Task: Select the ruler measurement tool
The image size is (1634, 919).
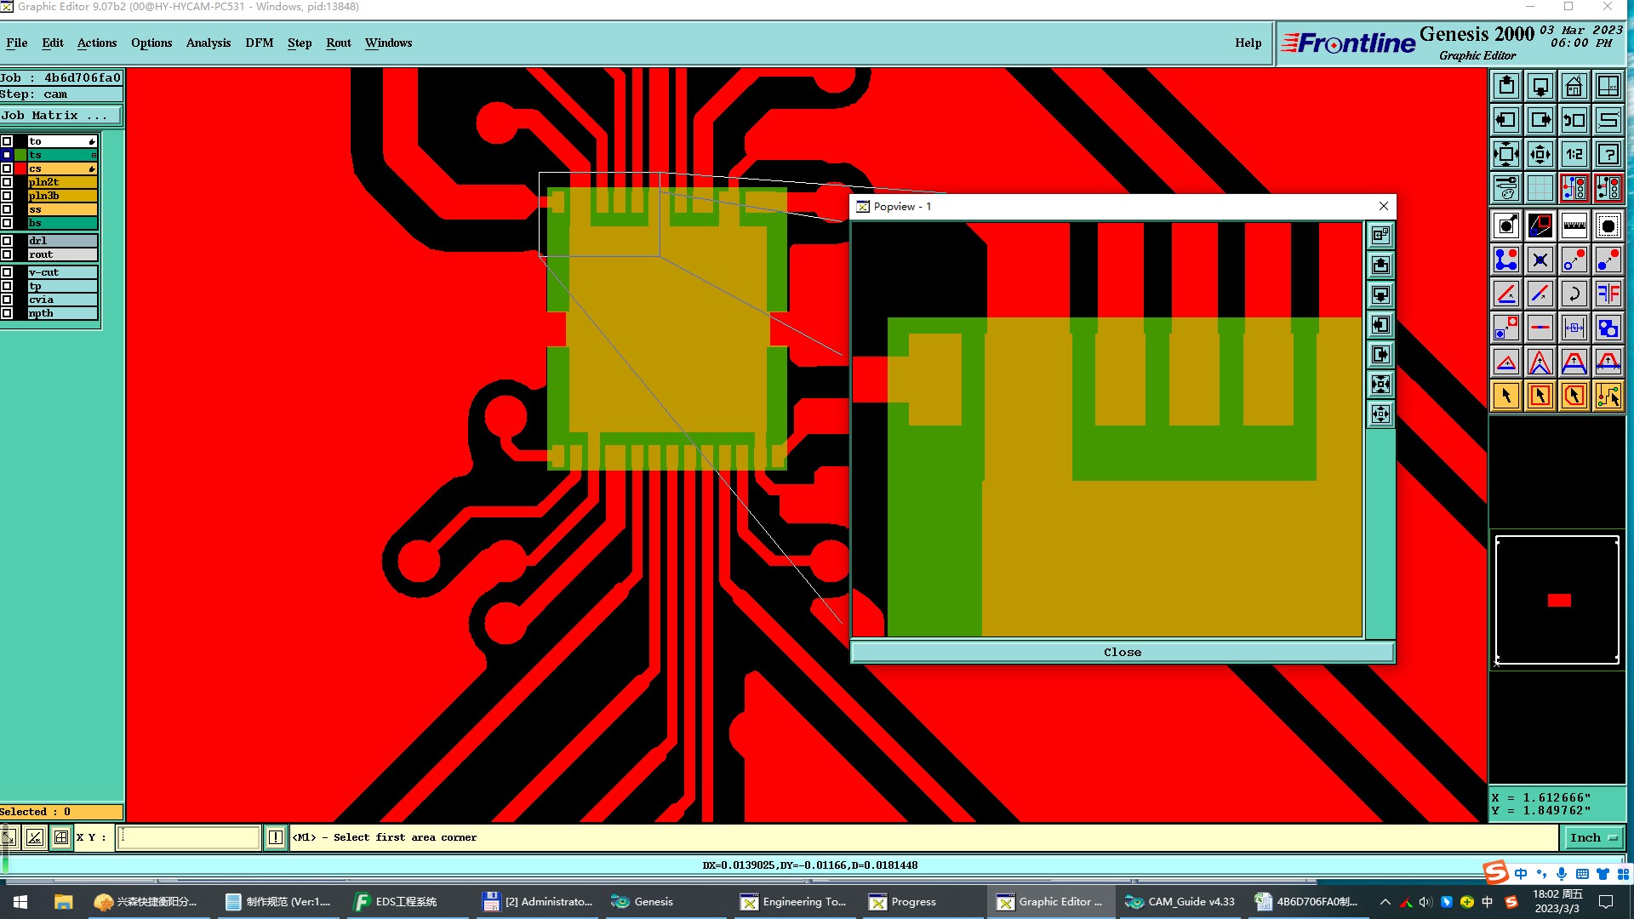Action: pos(1574,225)
